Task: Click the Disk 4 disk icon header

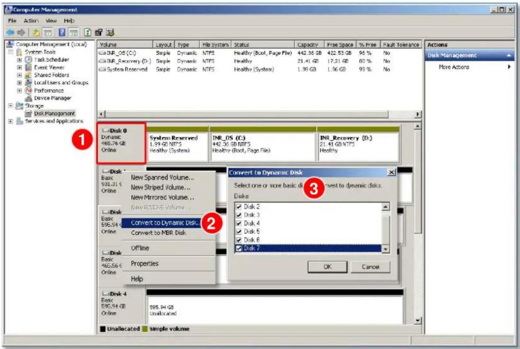Action: point(106,294)
